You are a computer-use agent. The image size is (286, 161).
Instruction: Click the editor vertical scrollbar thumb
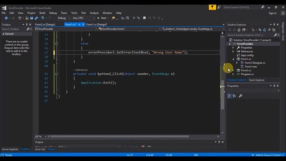tap(223, 95)
